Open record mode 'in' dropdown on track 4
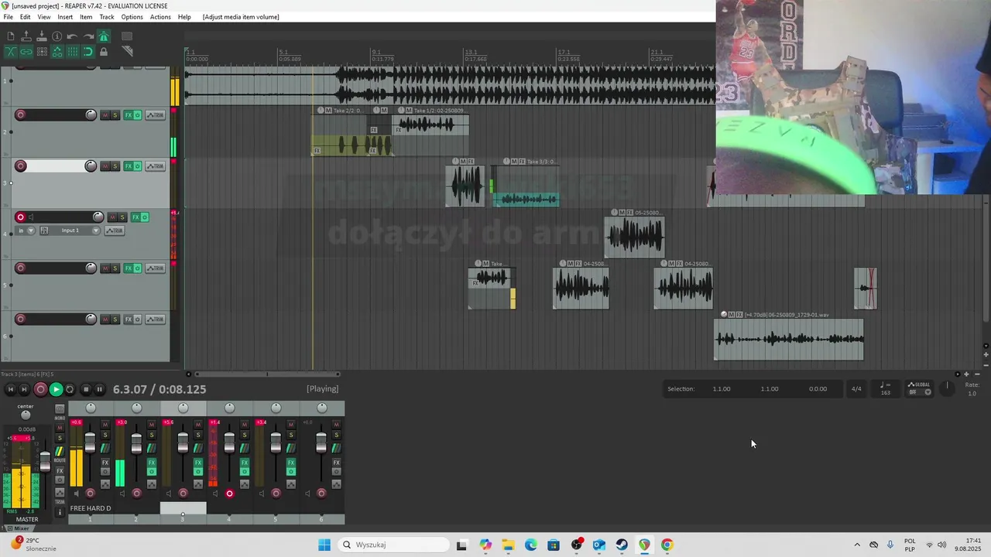This screenshot has height=557, width=991. 26,231
